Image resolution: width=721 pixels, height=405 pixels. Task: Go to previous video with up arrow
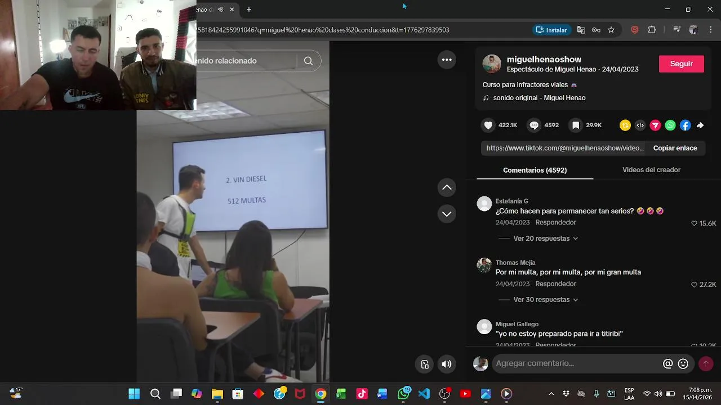pos(447,187)
